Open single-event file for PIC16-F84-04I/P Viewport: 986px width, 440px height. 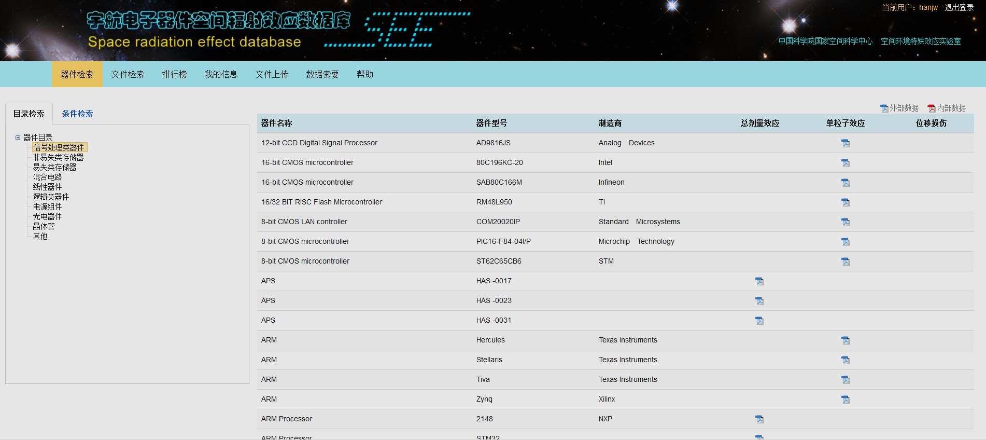[x=845, y=242]
